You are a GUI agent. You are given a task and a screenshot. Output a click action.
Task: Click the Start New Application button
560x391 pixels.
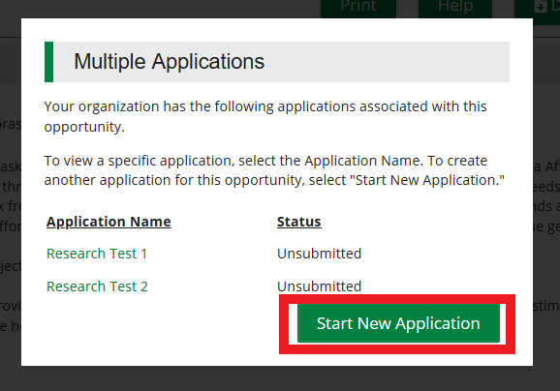[x=398, y=323]
